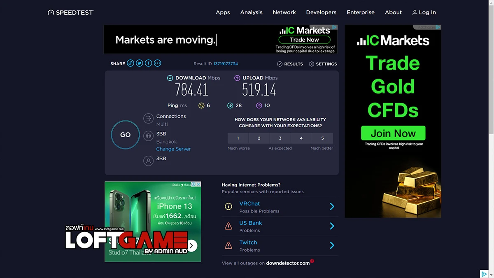Click downdetector red notification badge
The image size is (494, 278).
pos(312,261)
